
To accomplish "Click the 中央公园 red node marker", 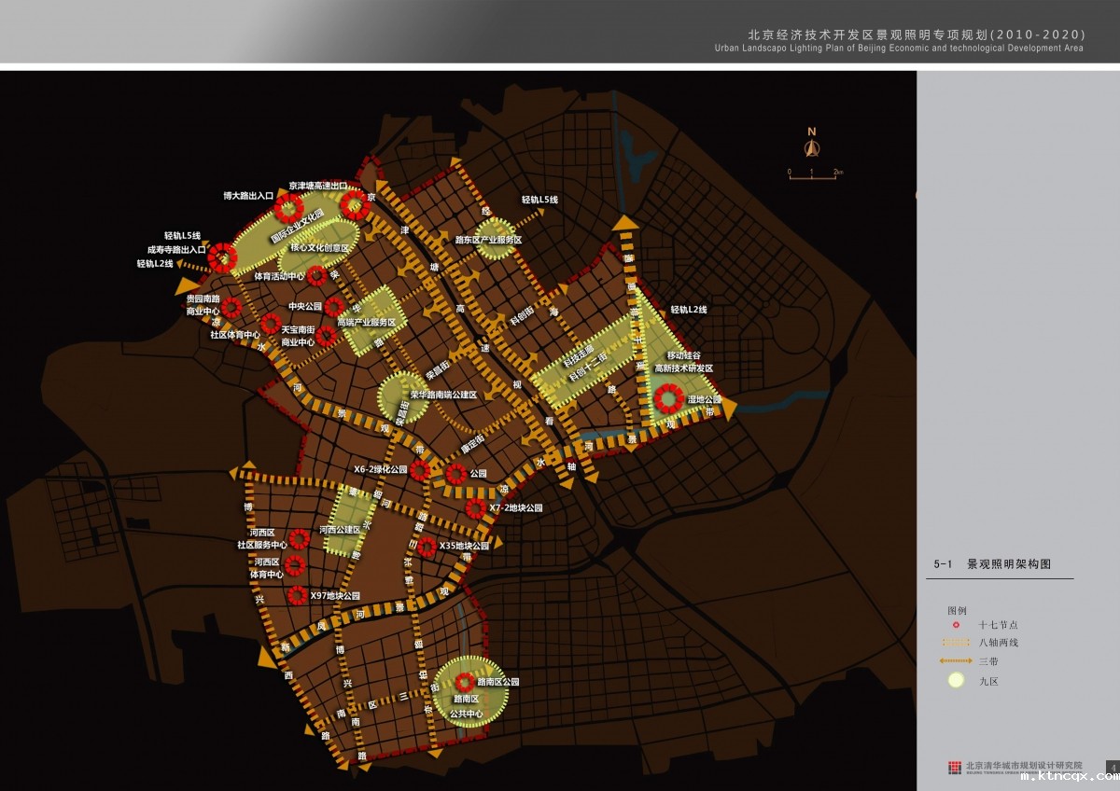I will tap(333, 307).
